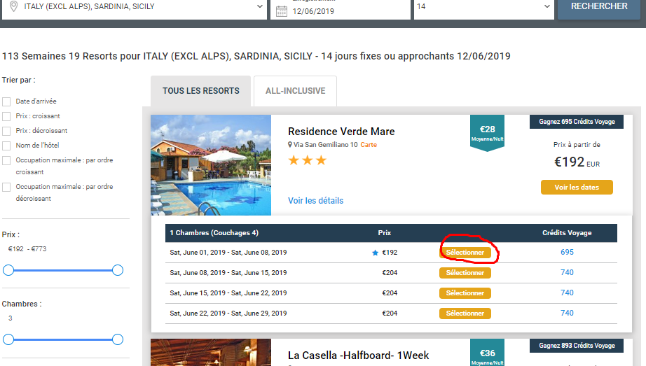Image resolution: width=646 pixels, height=366 pixels.
Task: Click the €28 average per night badge
Action: click(x=488, y=134)
